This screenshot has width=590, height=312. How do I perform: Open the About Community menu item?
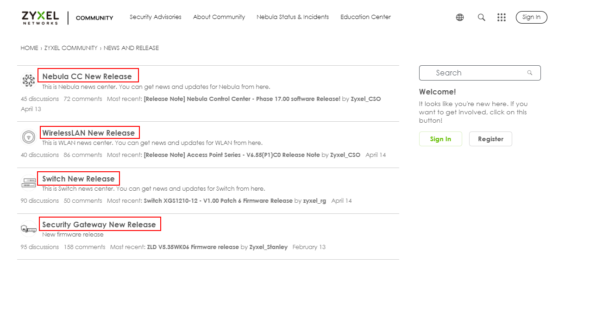tap(219, 17)
